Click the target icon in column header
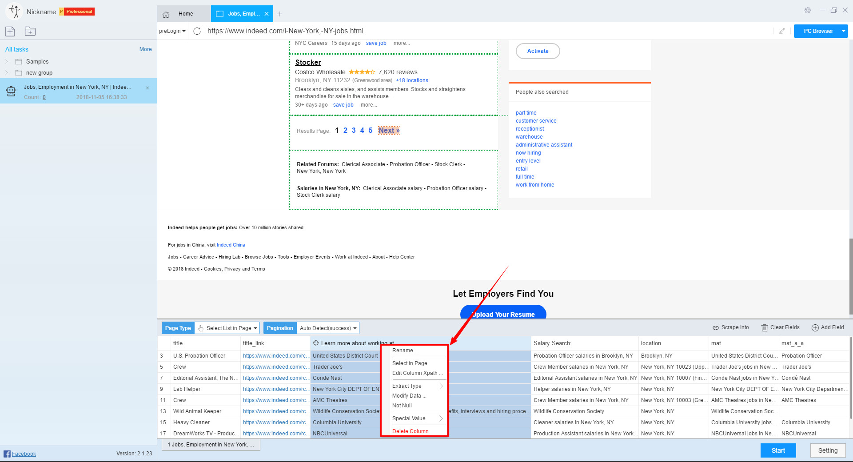The width and height of the screenshot is (853, 462). (x=316, y=343)
